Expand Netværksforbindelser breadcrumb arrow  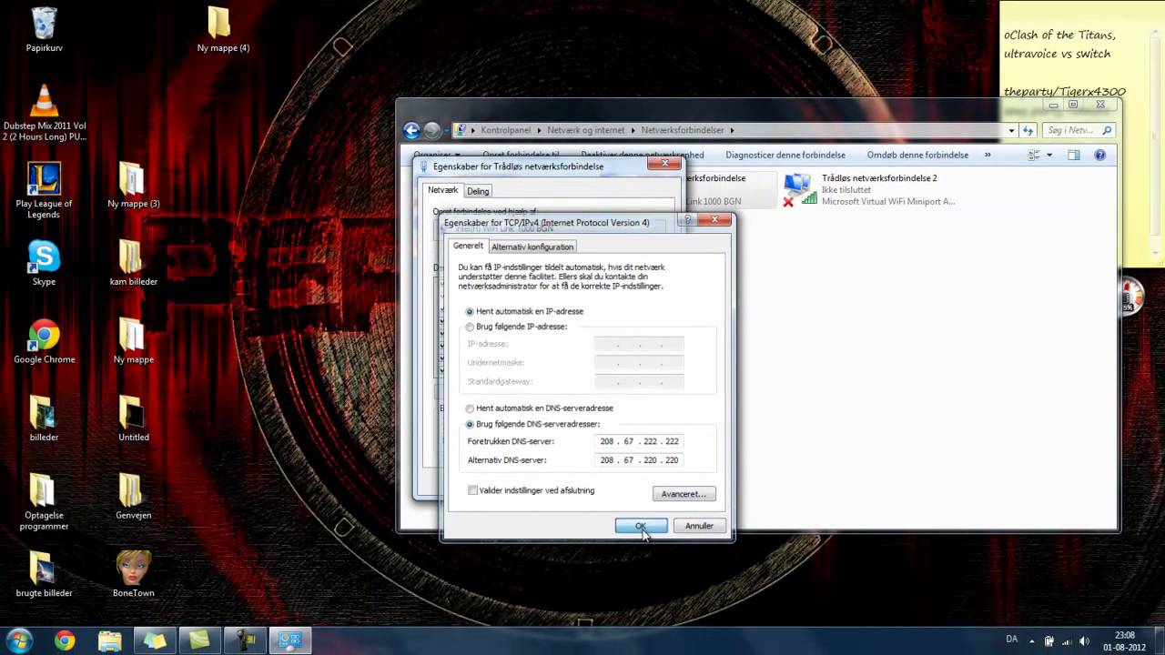[x=732, y=130]
